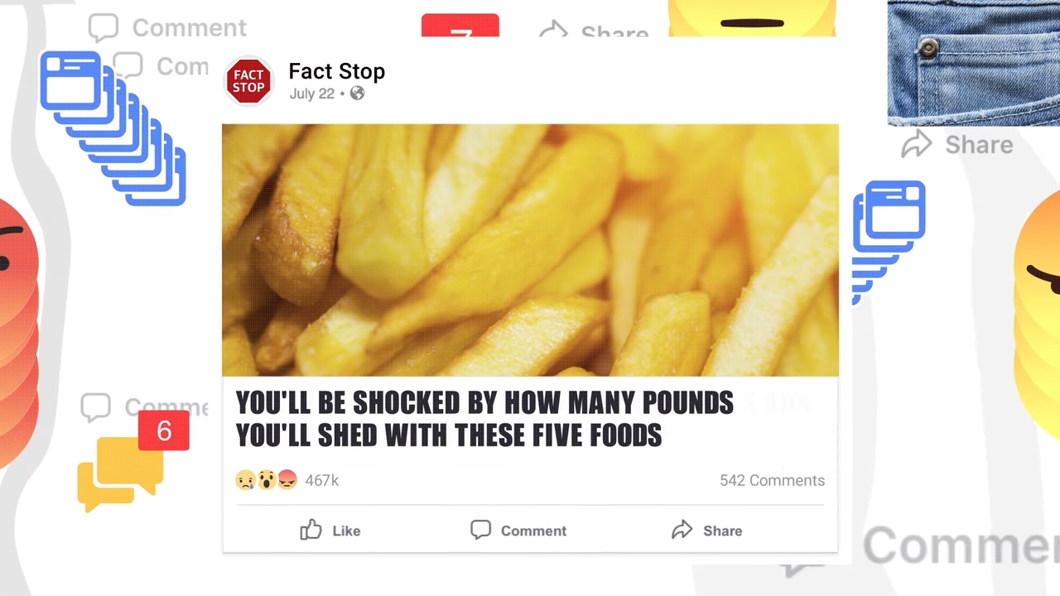The width and height of the screenshot is (1060, 596).
Task: Click the wow reaction emoji on the post
Action: point(266,480)
